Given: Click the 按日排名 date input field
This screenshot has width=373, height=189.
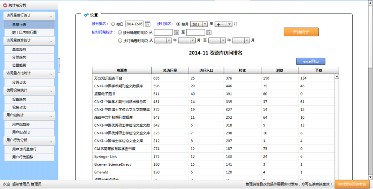Looking at the screenshot, I should coord(134,24).
